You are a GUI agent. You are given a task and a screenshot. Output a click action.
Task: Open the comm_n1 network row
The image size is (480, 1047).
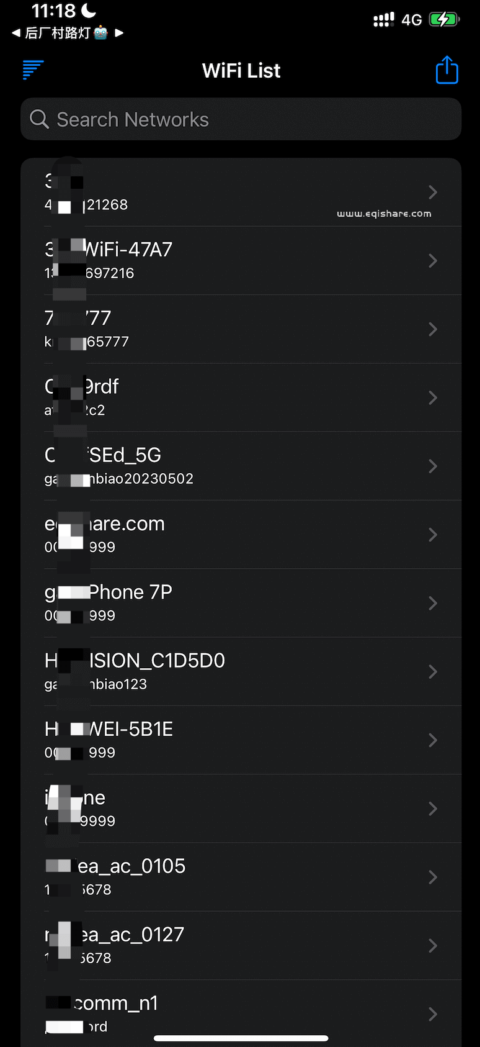tap(236, 1013)
